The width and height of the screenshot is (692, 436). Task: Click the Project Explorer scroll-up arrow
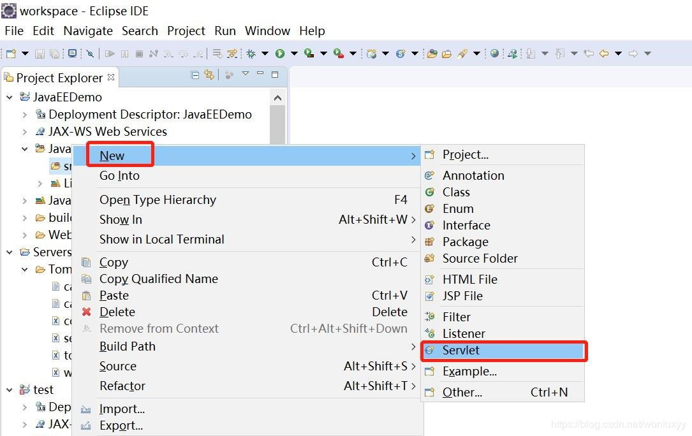(277, 98)
